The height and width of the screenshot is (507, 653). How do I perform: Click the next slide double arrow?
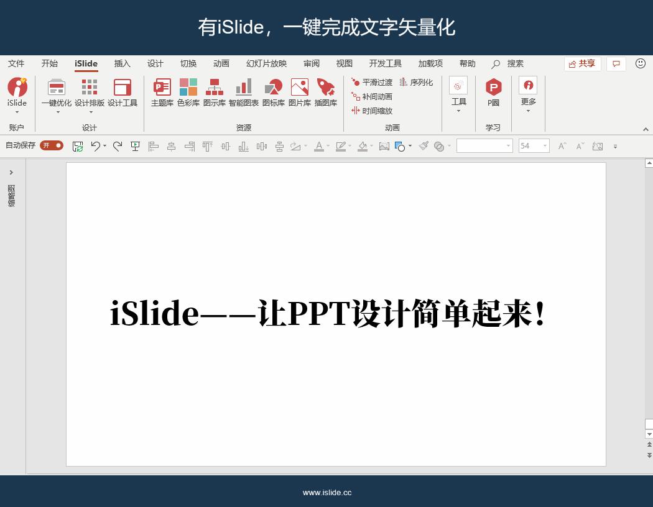click(649, 455)
